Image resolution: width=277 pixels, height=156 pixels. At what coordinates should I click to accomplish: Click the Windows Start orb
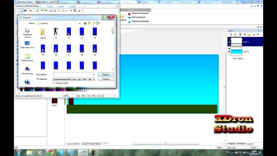pos(18,153)
